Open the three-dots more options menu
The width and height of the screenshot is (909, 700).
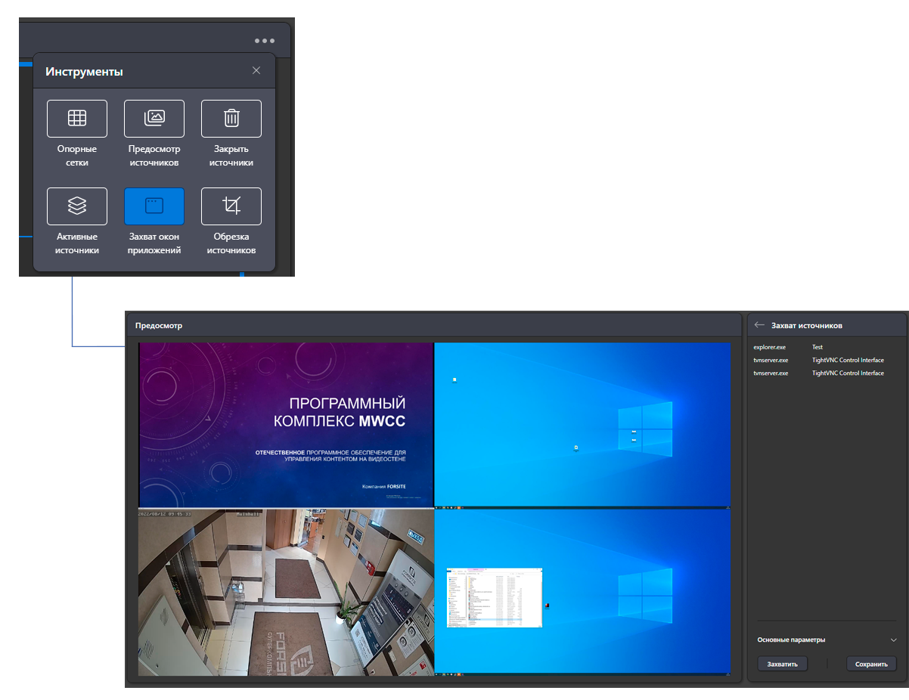pos(265,41)
